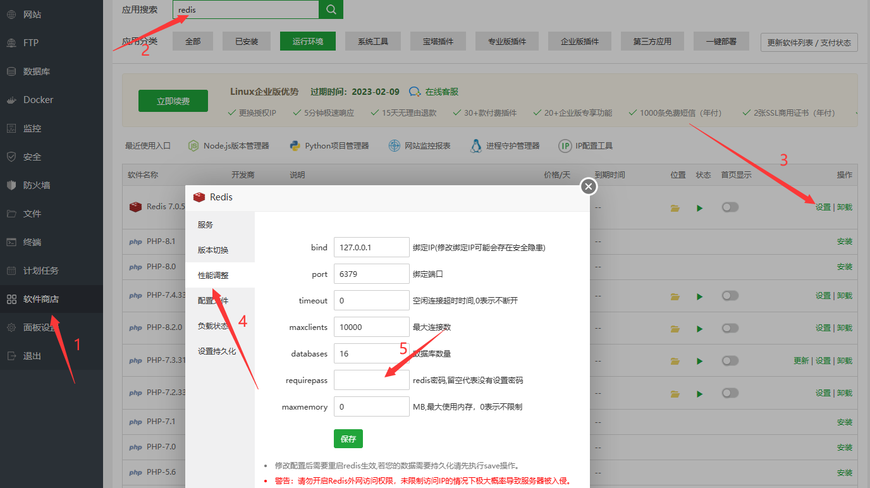This screenshot has width=870, height=488.
Task: Filter by 宝塔插件 category
Action: pyautogui.click(x=438, y=41)
